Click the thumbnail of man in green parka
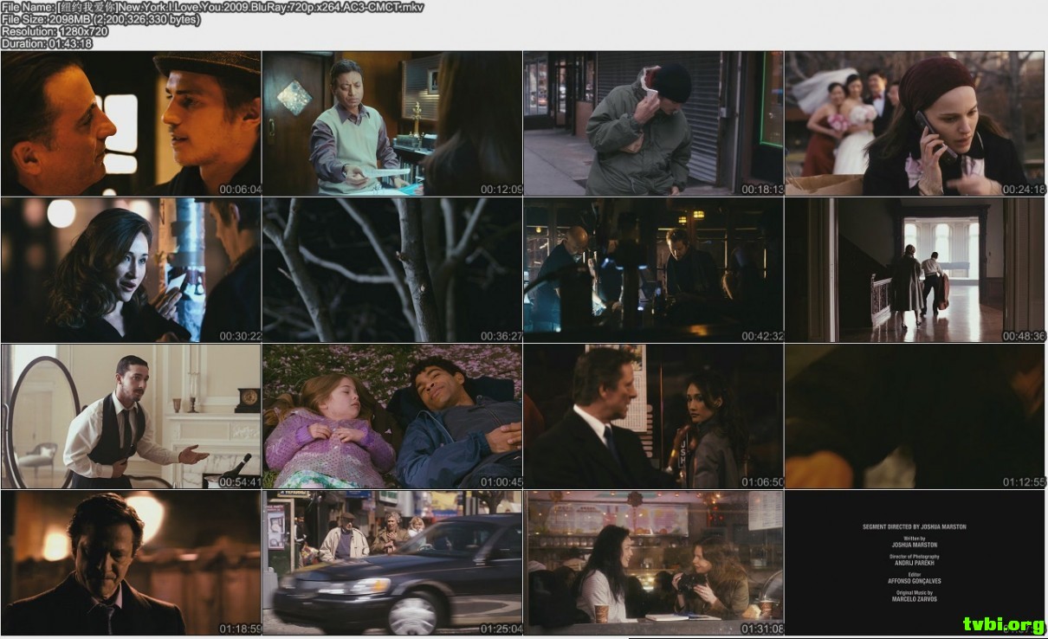This screenshot has height=639, width=1048. pos(654,124)
